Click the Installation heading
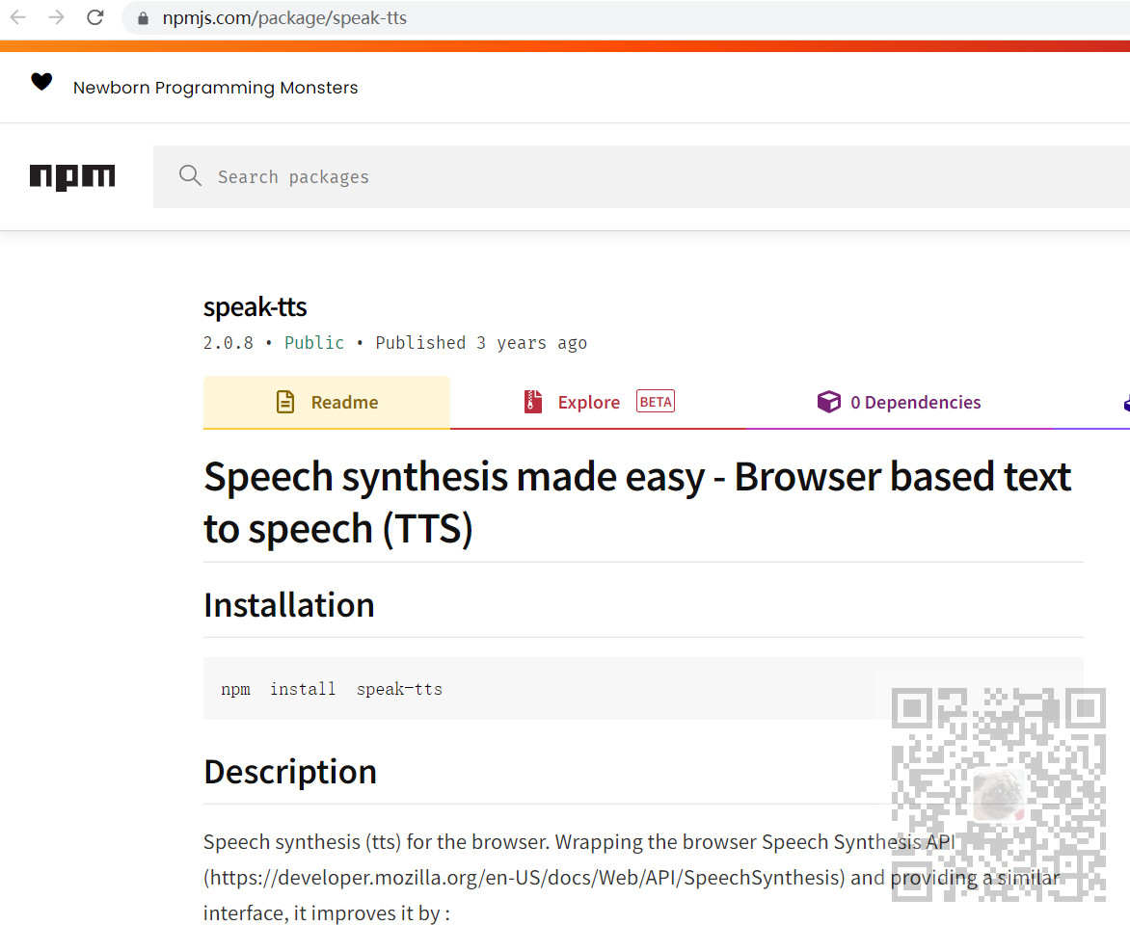 coord(289,605)
